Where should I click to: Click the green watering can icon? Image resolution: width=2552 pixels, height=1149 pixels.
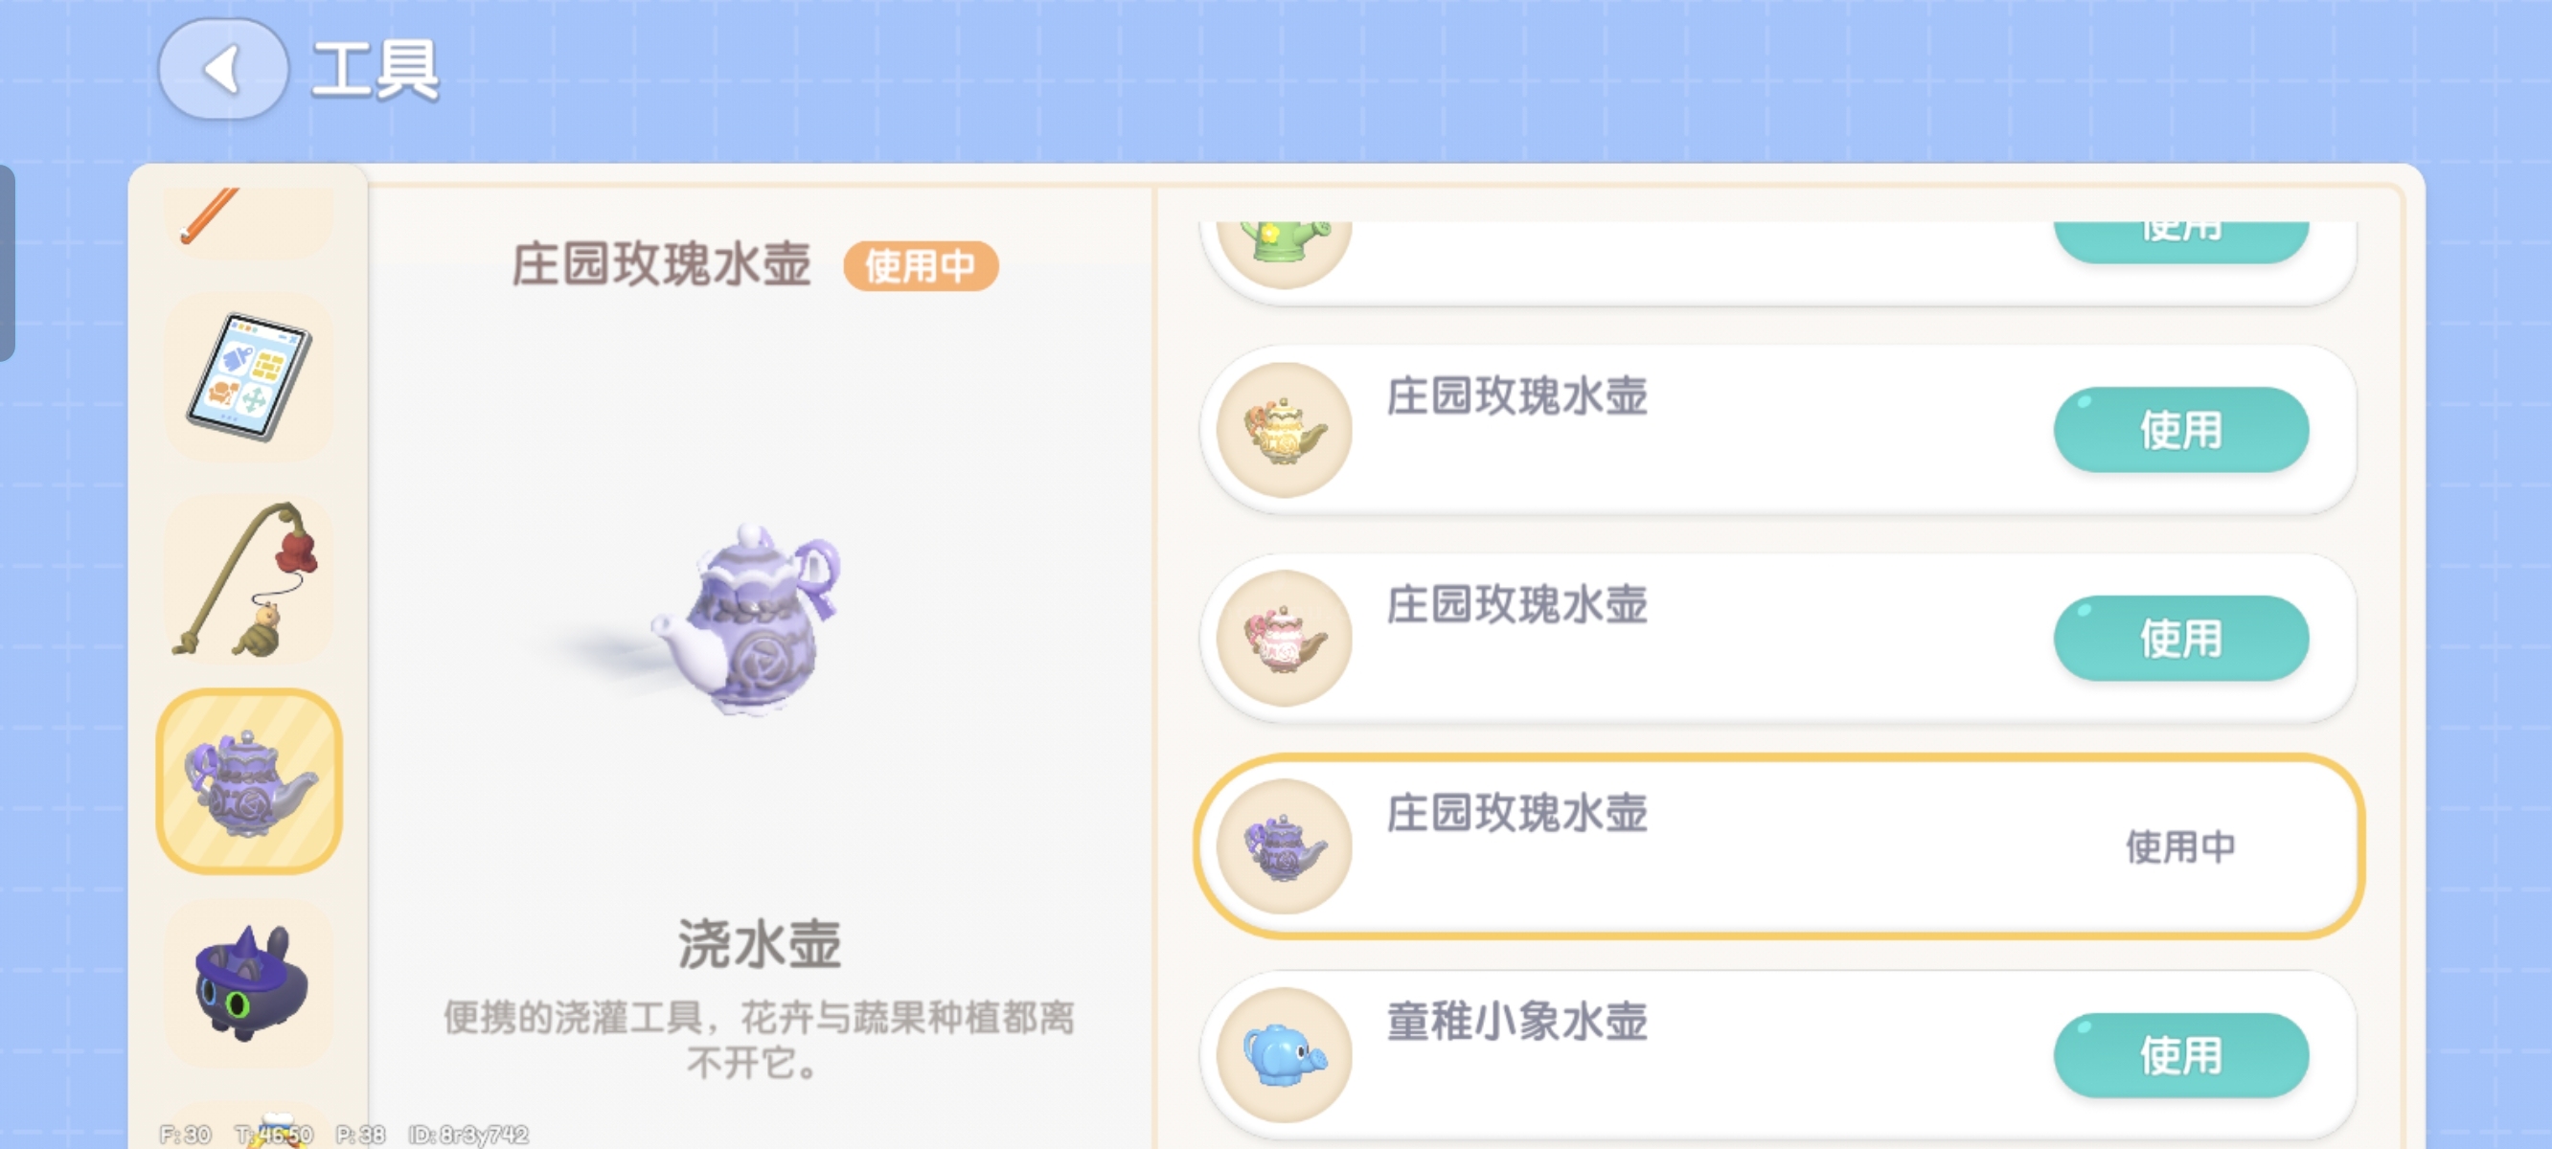pos(1284,254)
